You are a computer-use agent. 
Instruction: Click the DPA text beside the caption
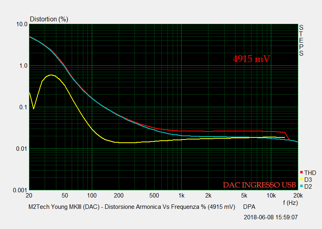tap(249, 206)
